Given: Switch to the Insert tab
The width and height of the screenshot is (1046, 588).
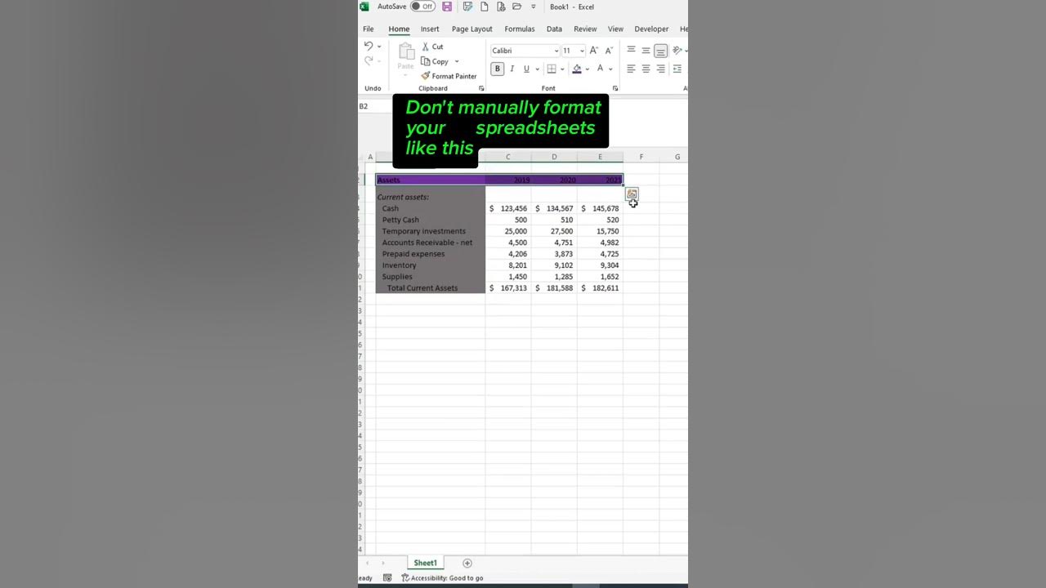Looking at the screenshot, I should [430, 29].
